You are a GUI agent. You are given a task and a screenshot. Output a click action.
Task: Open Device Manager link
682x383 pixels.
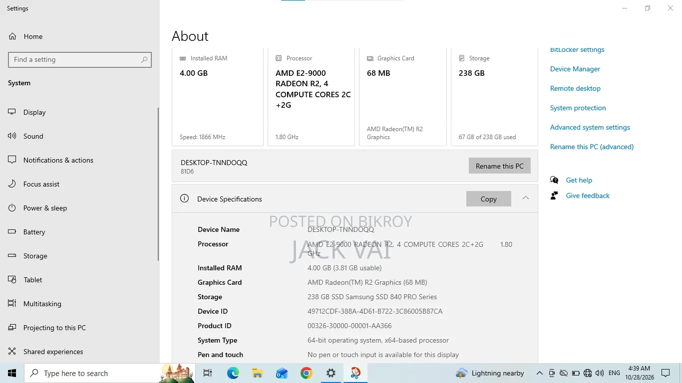pos(575,69)
